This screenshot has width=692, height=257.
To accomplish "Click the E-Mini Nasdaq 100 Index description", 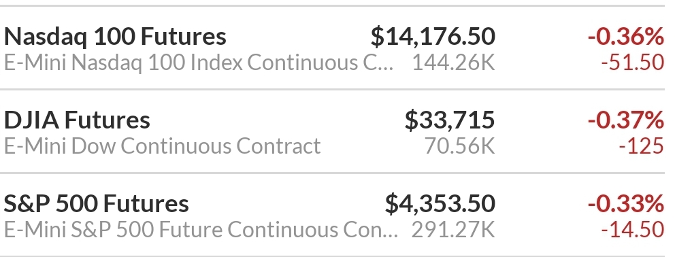I will click(198, 63).
